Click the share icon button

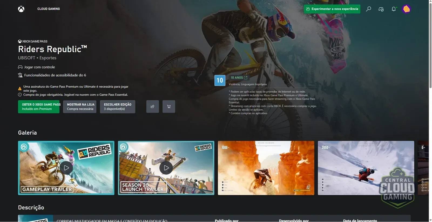[153, 107]
